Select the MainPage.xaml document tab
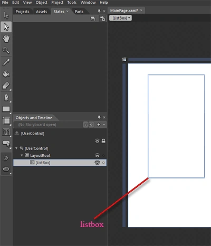This screenshot has height=246, width=211. point(124,11)
